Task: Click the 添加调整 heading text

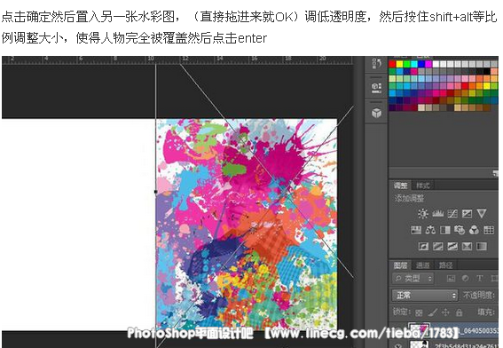Action: (x=409, y=198)
